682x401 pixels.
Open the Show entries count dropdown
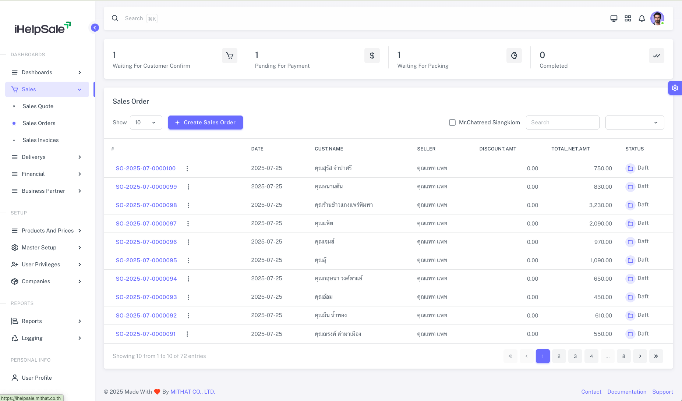(146, 123)
